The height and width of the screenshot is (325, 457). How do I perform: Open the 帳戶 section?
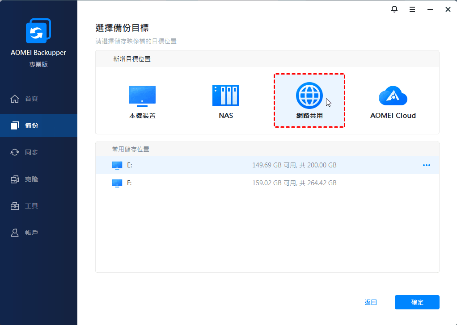(38, 233)
